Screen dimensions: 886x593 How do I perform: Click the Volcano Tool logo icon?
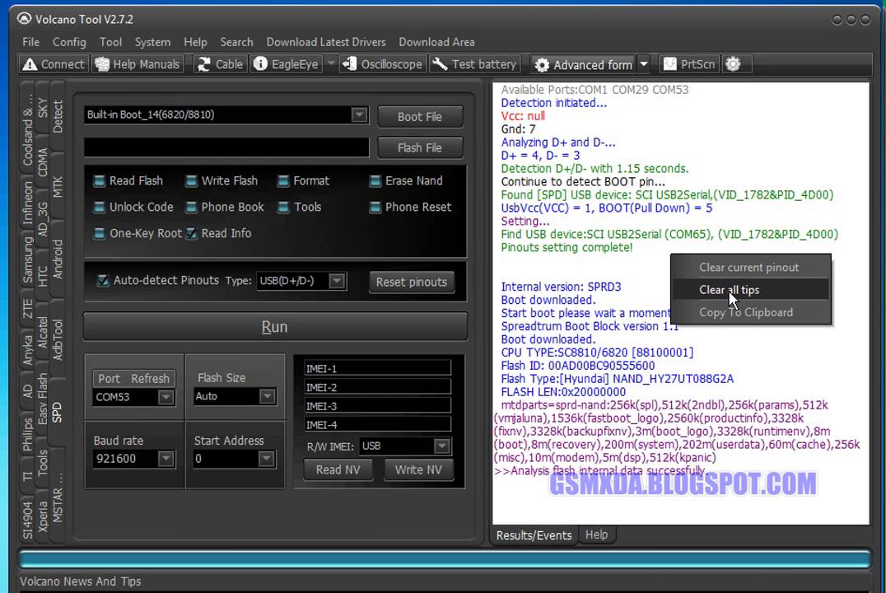(x=24, y=19)
